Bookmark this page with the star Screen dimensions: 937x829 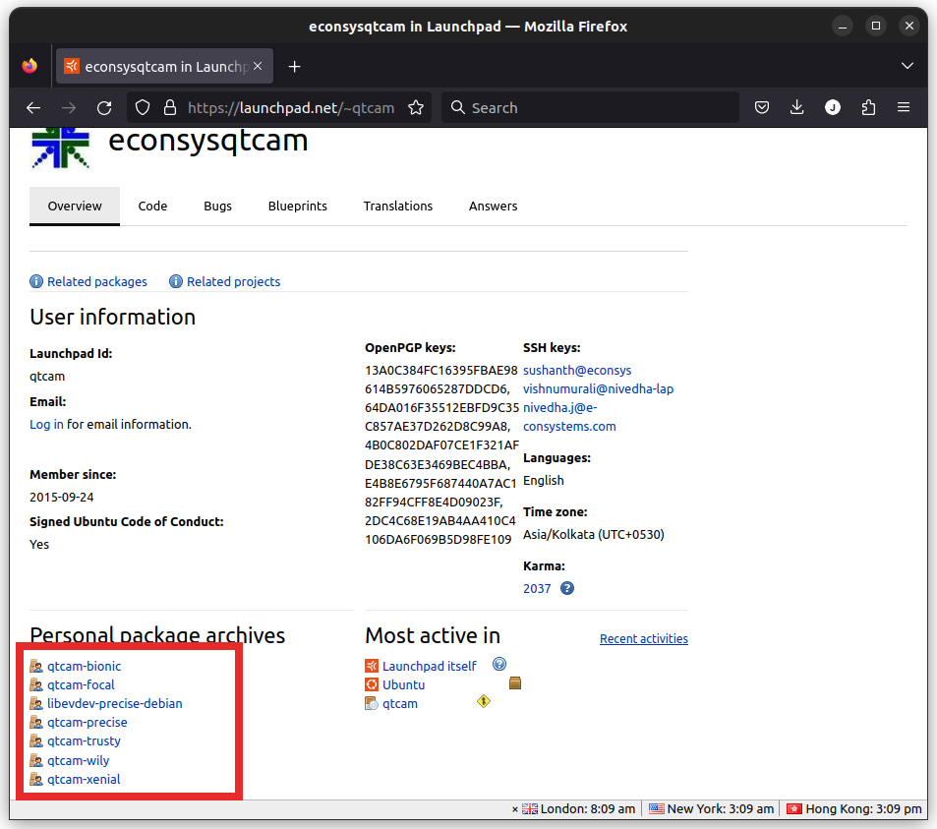pos(416,107)
